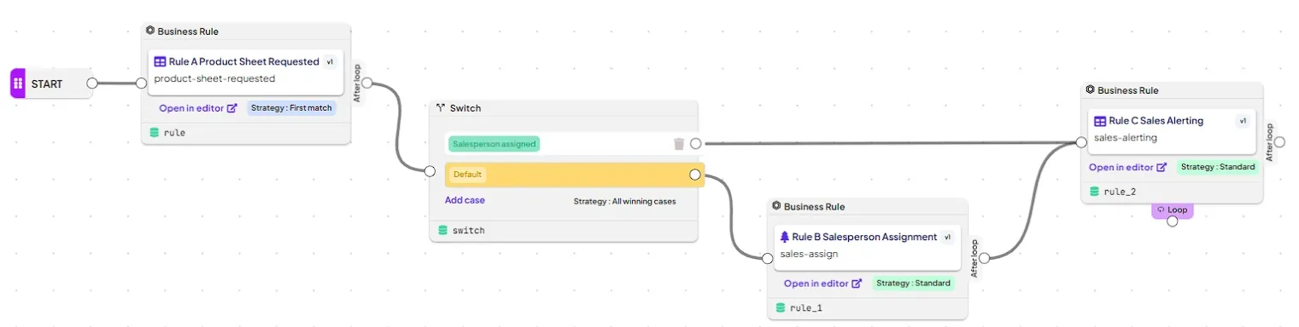Click the database icon beside switch label
This screenshot has height=327, width=1299.
(442, 230)
